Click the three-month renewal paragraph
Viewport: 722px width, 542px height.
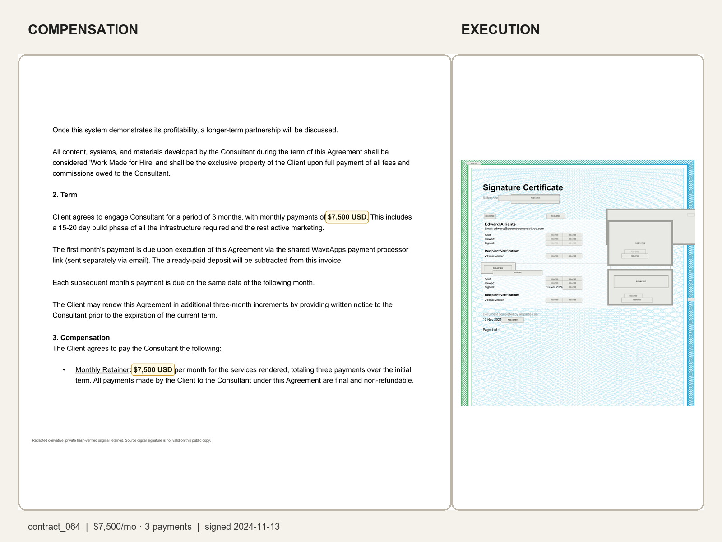[x=222, y=310]
